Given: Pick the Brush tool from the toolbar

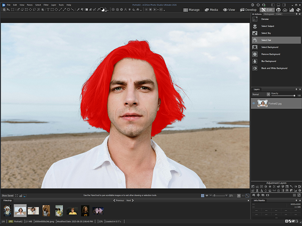Looking at the screenshot, I should click(x=78, y=10).
